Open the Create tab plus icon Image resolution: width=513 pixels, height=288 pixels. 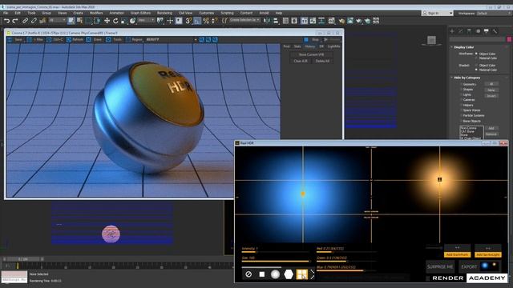coord(452,31)
